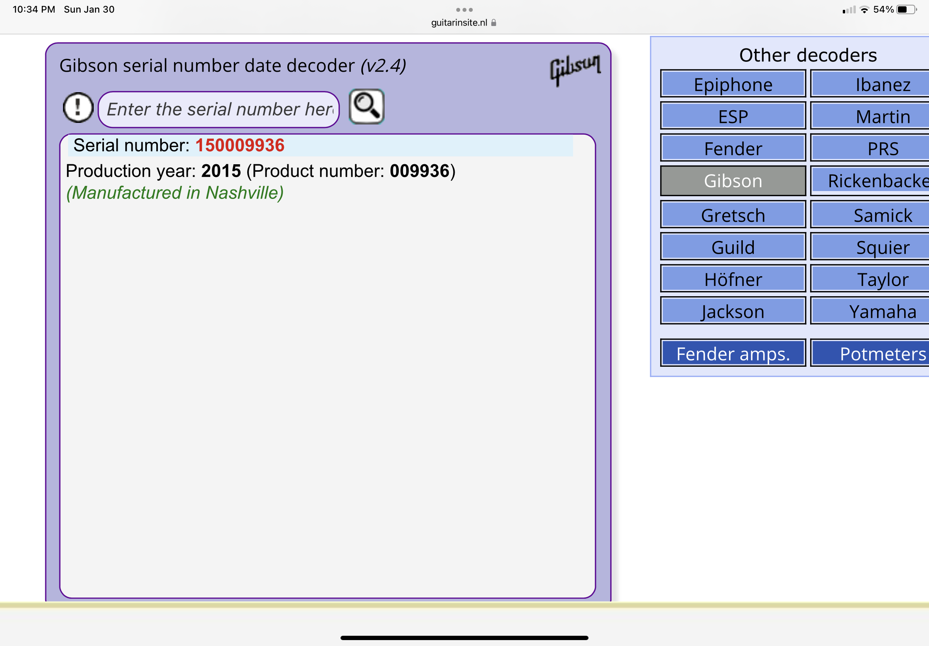Open the Fender amps. decoder
929x646 pixels.
click(733, 353)
